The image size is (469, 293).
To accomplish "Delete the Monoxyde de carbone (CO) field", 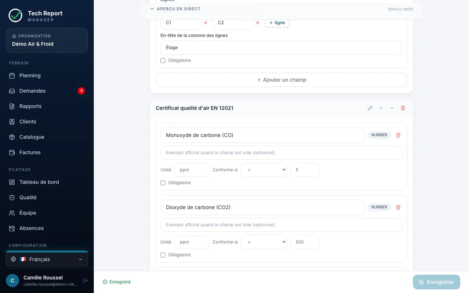I will coord(398,135).
